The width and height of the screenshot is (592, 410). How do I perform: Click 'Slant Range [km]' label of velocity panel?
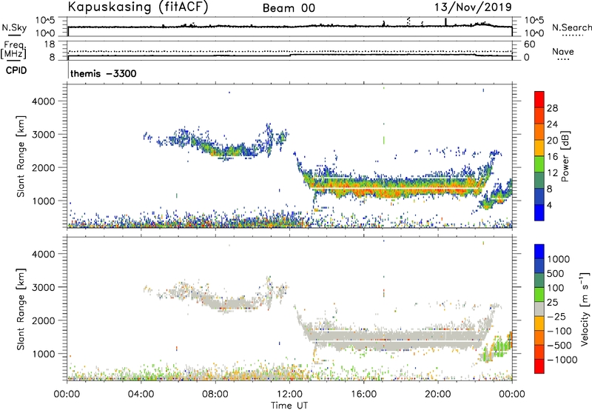(21, 309)
